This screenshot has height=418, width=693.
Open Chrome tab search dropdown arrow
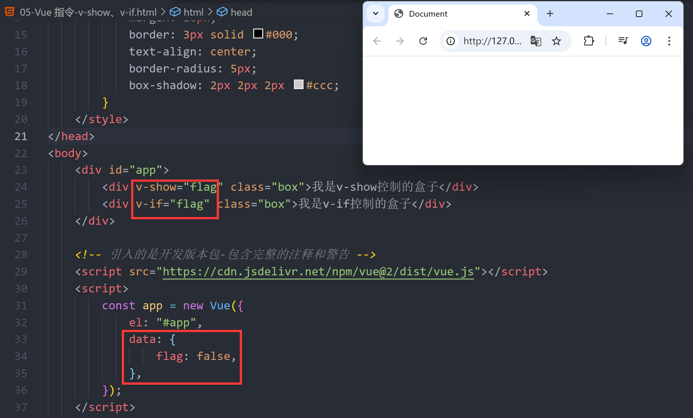point(376,14)
